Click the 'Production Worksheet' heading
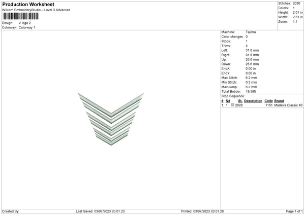The width and height of the screenshot is (305, 215). click(x=28, y=4)
